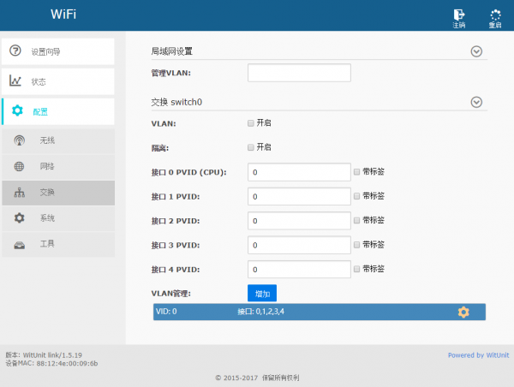Focus the 接口 2 PVID input

click(x=299, y=221)
